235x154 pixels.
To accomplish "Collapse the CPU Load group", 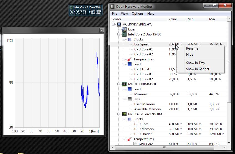I will 124,64.
